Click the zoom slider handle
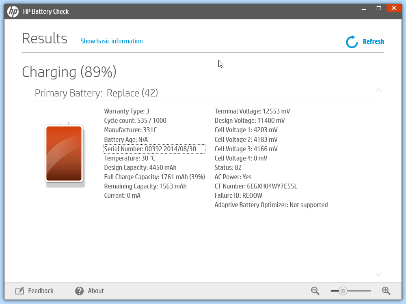This screenshot has height=304, width=406. [x=343, y=291]
